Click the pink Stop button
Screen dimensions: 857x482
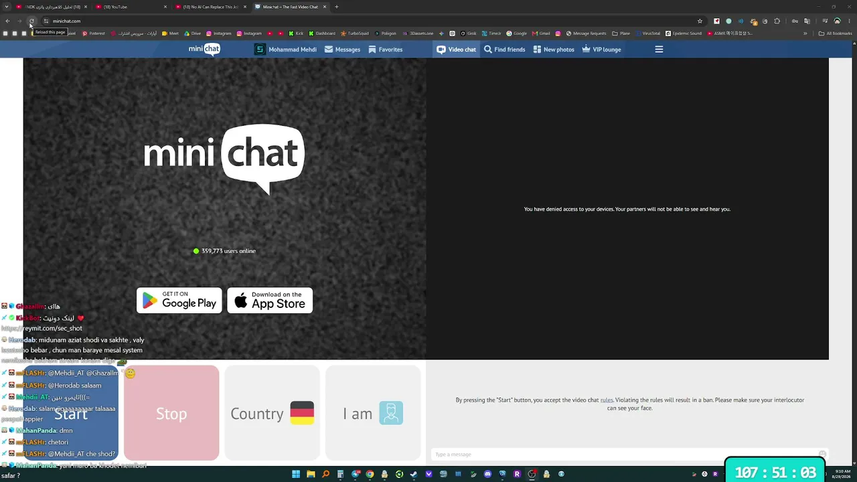coord(171,413)
